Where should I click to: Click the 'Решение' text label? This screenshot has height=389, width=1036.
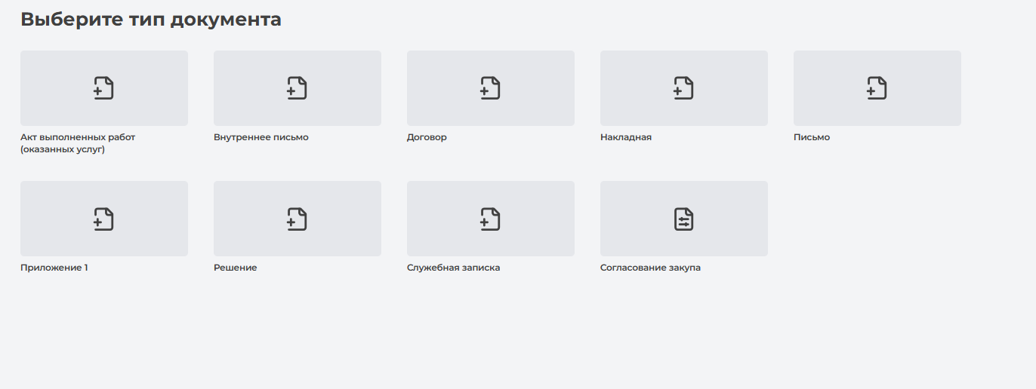pos(235,268)
